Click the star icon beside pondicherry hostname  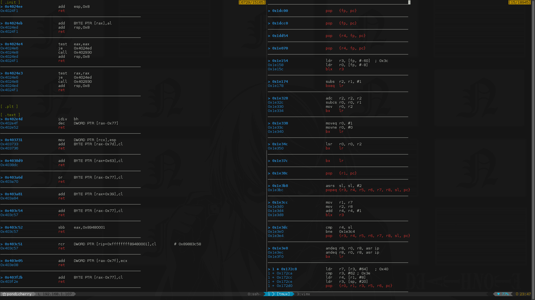(x=4, y=294)
